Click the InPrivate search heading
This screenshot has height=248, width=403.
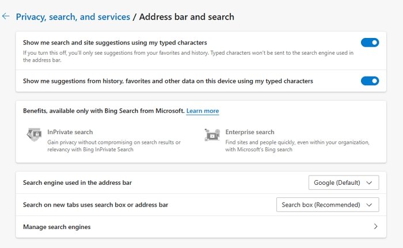[70, 132]
